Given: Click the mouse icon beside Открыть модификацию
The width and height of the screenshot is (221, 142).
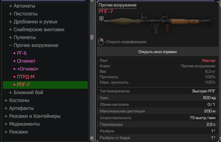Looking at the screenshot, I should [x=101, y=42].
